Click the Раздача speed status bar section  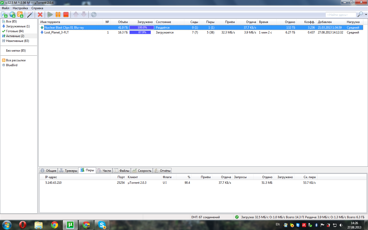335,217
